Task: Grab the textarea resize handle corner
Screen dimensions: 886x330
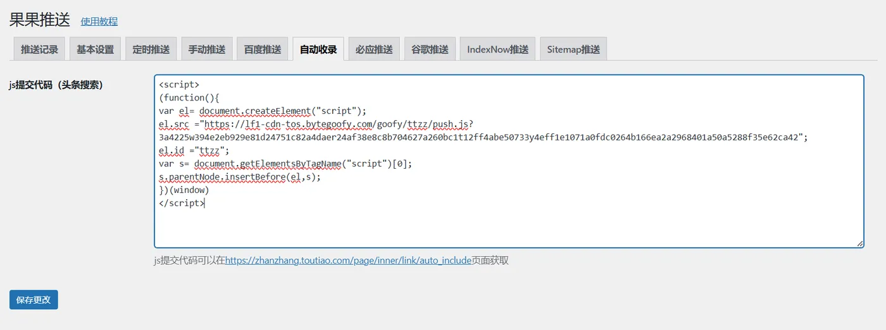Action: (859, 243)
